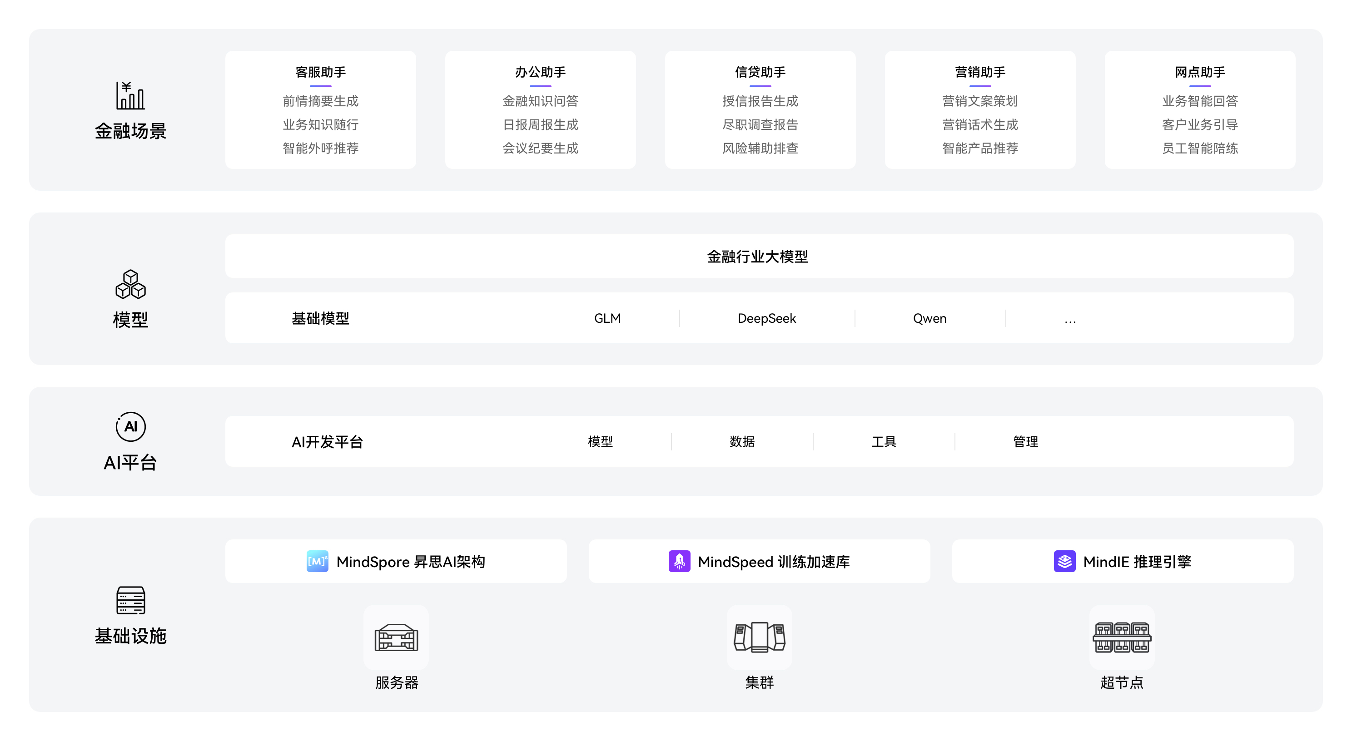Viewport: 1352px width, 741px height.
Task: Click 前情摘要生成 in 客服助手
Action: (x=321, y=101)
